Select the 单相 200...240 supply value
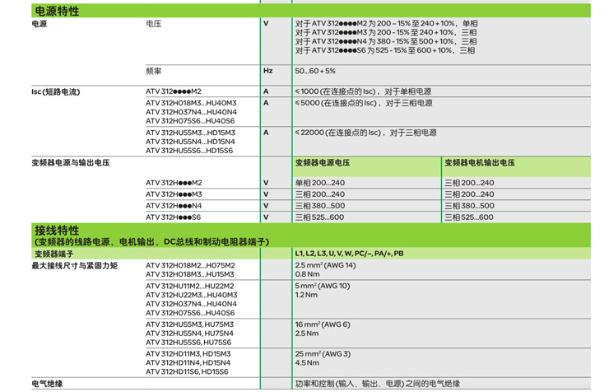Screen dimensions: 609x392 tap(320, 183)
